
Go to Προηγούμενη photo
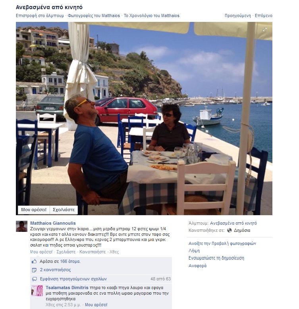(238, 16)
